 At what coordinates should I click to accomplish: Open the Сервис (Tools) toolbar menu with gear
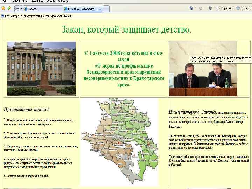(x=244, y=8)
